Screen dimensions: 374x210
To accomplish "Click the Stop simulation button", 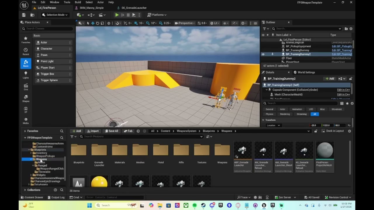I will 128,15.
